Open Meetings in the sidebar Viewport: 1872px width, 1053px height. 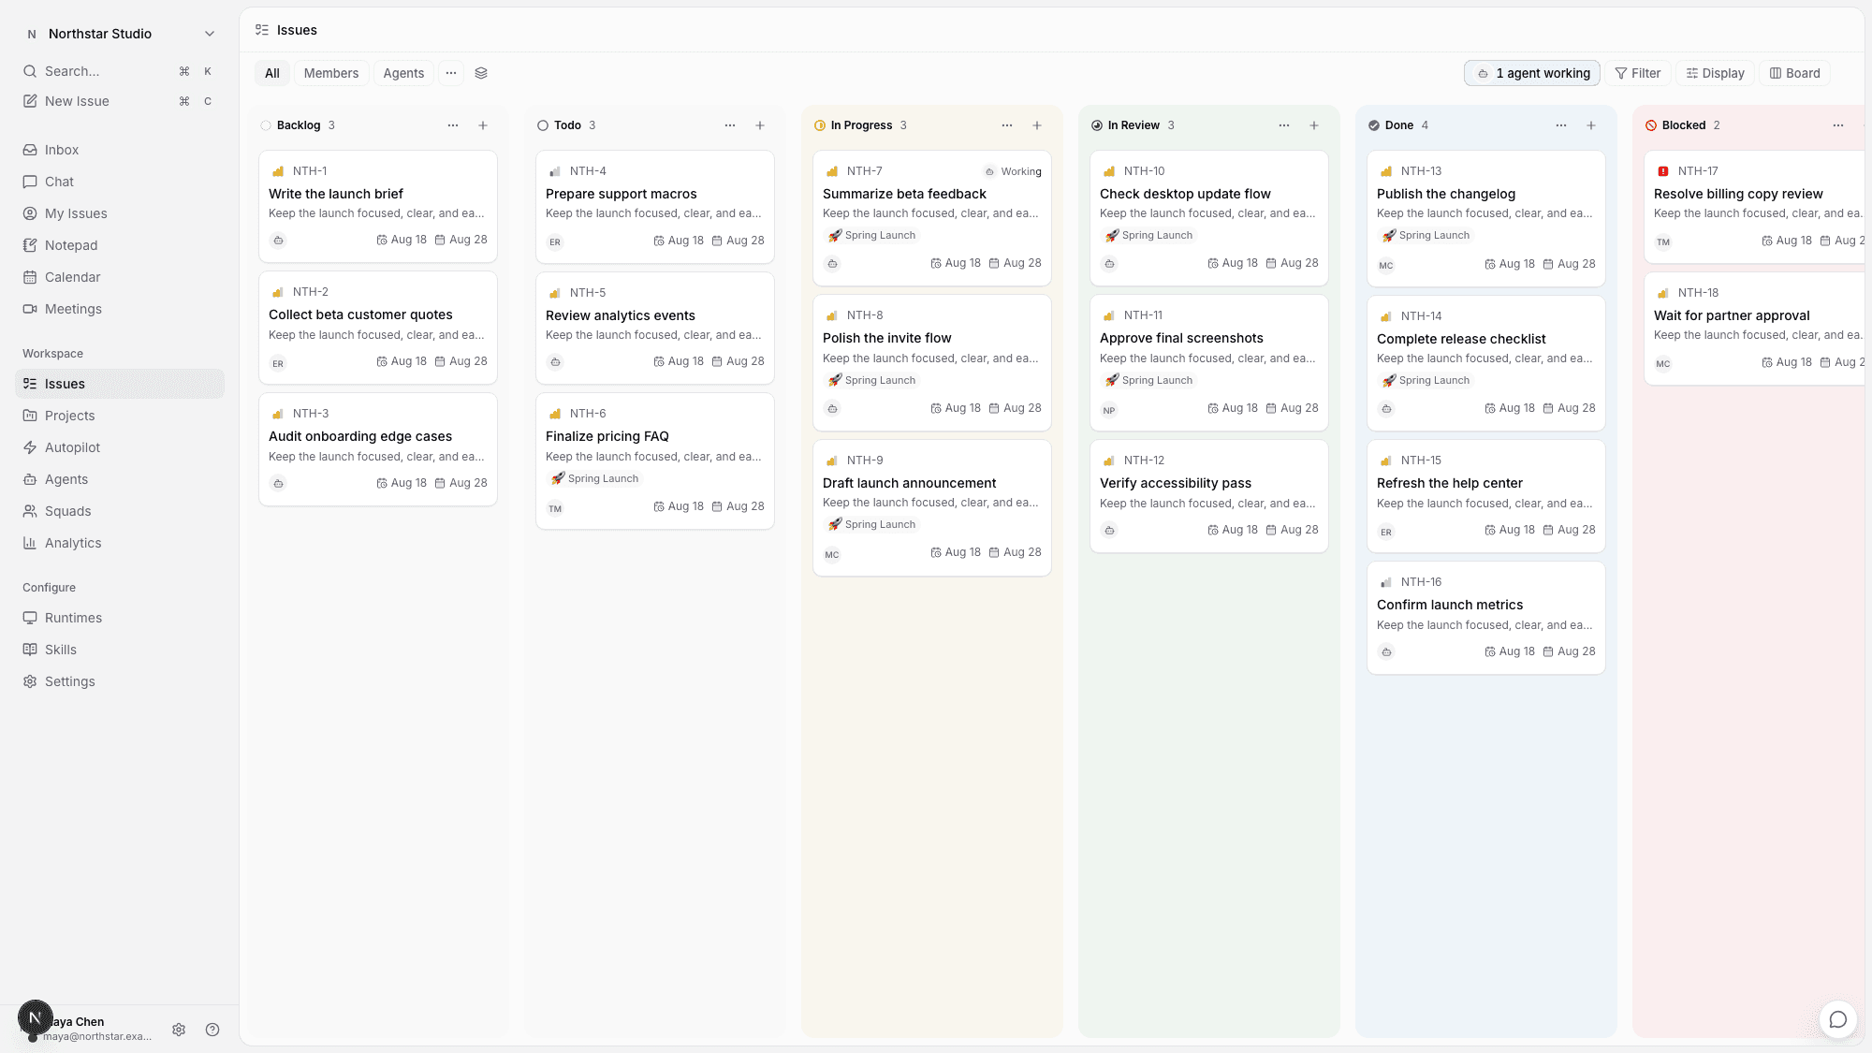120,309
